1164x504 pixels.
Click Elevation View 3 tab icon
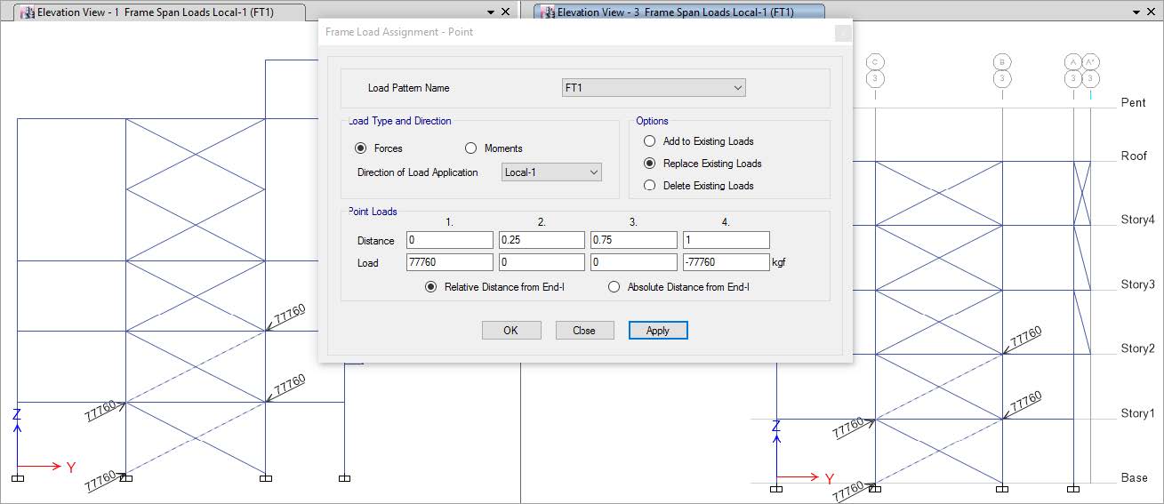[549, 12]
